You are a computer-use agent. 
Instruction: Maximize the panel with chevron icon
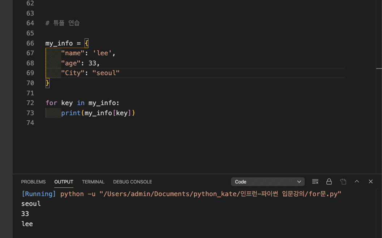click(x=357, y=182)
